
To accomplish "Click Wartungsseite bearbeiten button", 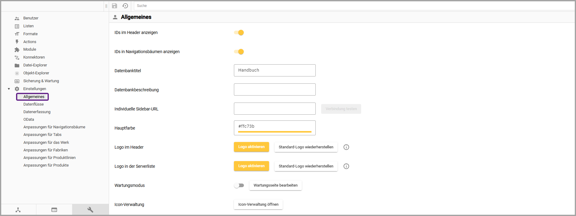I will pyautogui.click(x=275, y=185).
